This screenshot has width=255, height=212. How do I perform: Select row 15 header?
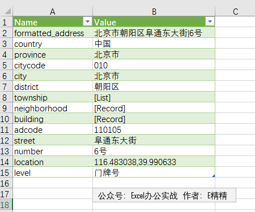[x=6, y=172]
